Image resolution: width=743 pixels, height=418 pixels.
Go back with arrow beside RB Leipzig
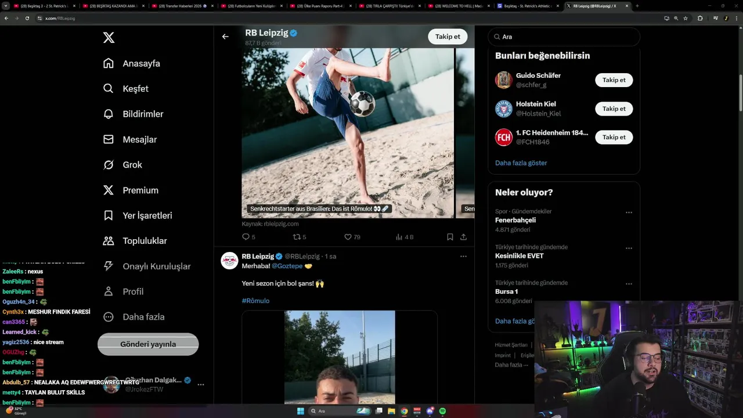pyautogui.click(x=225, y=37)
